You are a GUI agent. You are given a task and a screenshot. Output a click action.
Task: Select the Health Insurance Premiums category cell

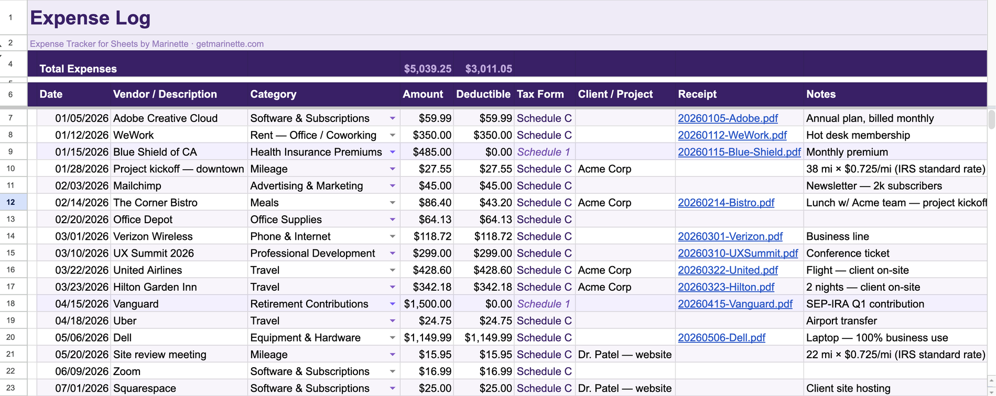[323, 152]
